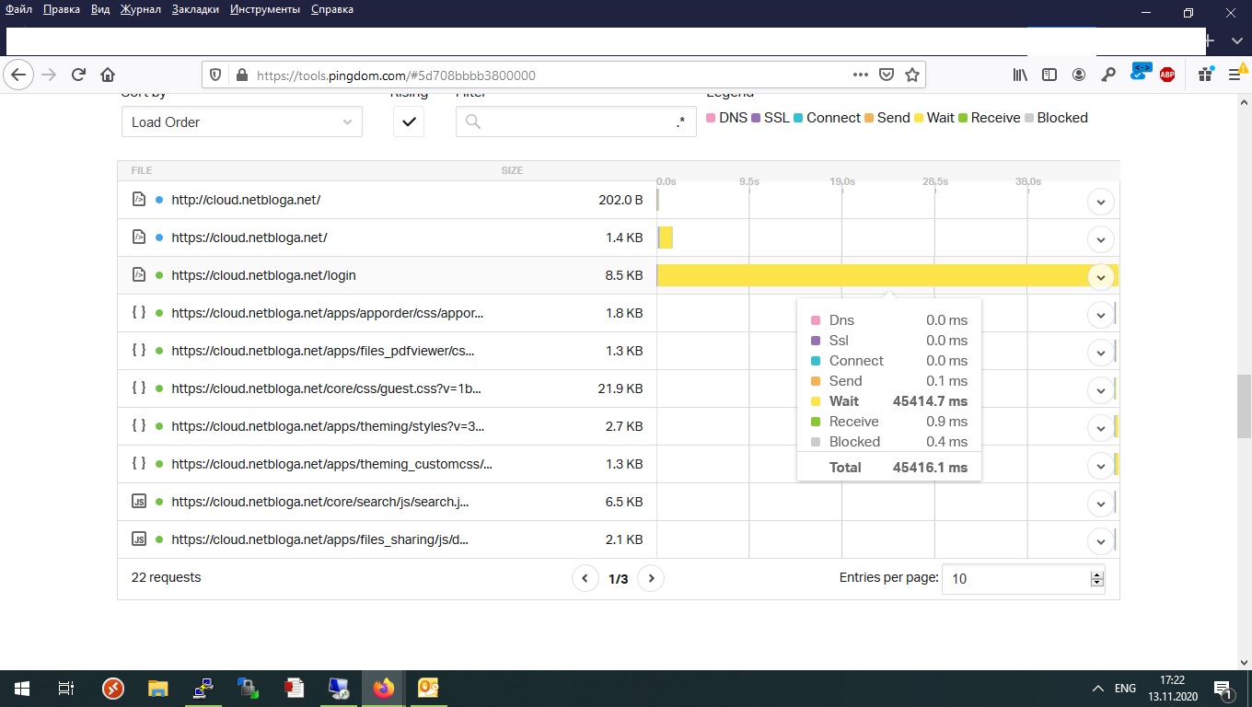Go to next page of requests

tap(651, 578)
